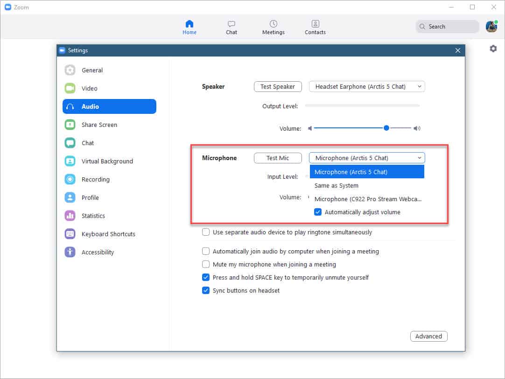Select Microphone (Arctis 5 Chat) option
This screenshot has width=505, height=379.
click(x=367, y=172)
